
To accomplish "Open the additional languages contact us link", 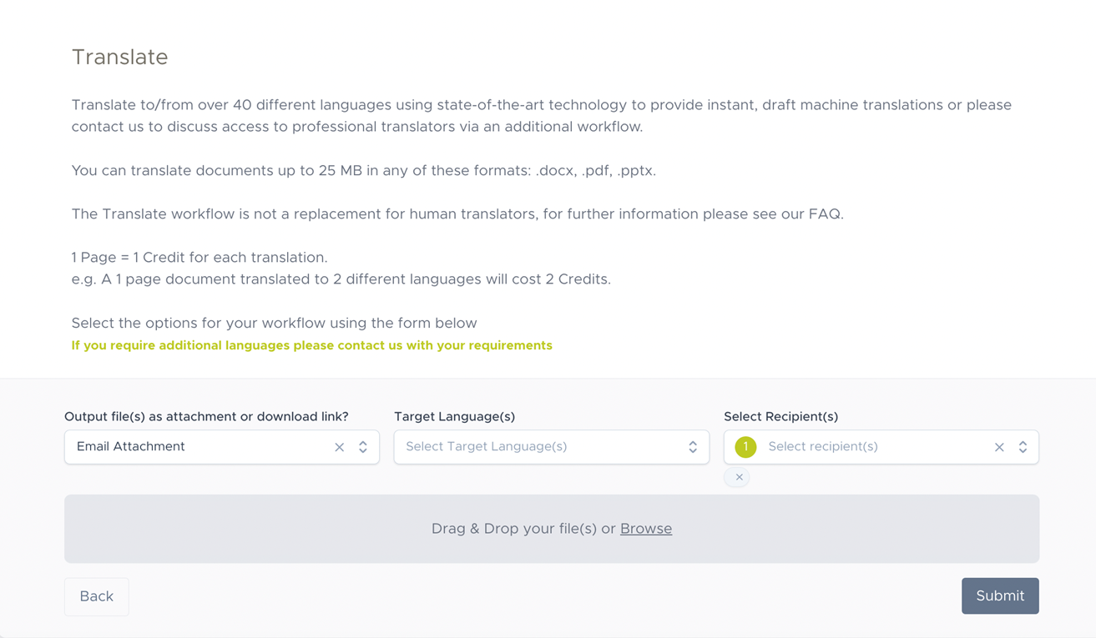I will click(x=311, y=345).
